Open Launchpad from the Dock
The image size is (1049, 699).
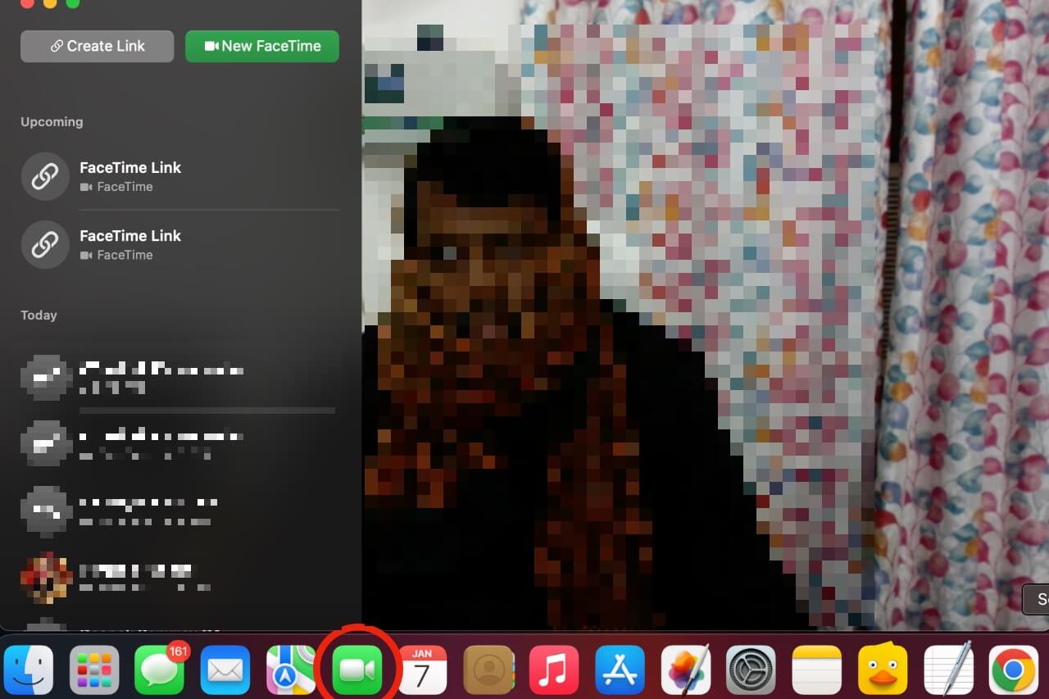[x=94, y=669]
